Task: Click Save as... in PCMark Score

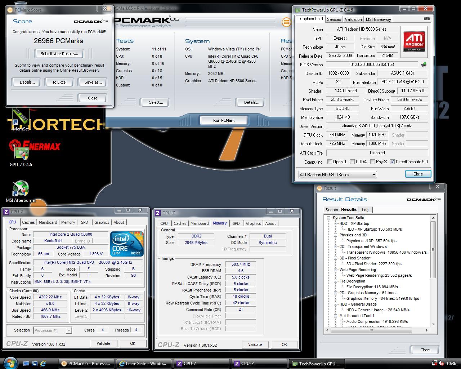Action: (x=93, y=82)
